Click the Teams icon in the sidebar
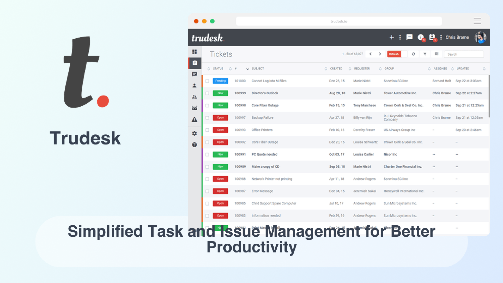 [x=194, y=97]
